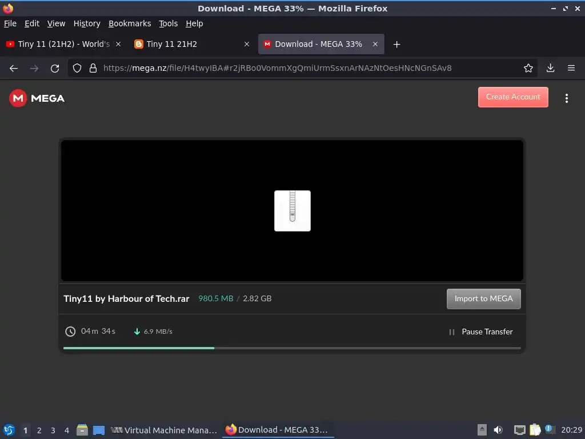Switch to workspace 4

[67, 430]
